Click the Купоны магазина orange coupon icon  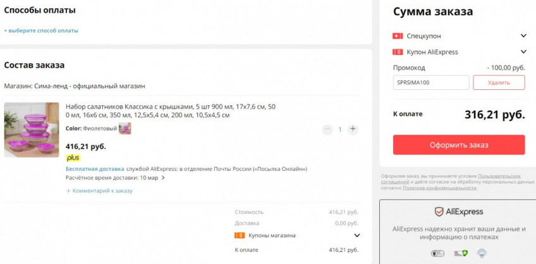(240, 236)
